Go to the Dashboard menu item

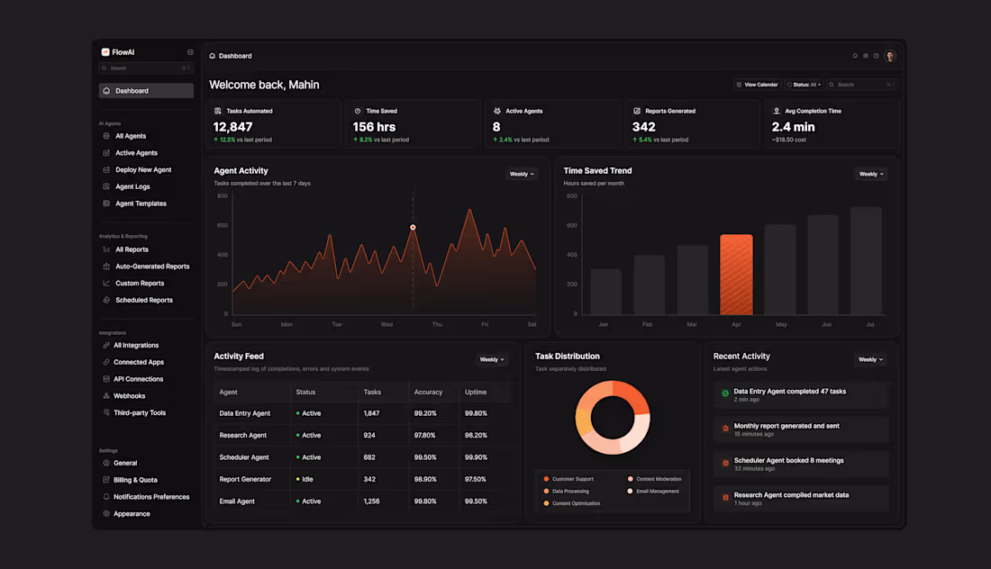coord(126,90)
